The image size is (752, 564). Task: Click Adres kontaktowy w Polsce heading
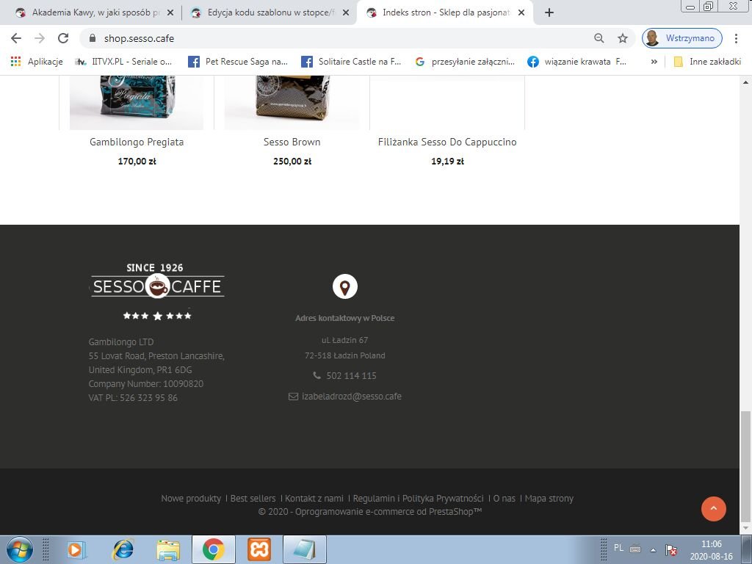click(x=345, y=318)
